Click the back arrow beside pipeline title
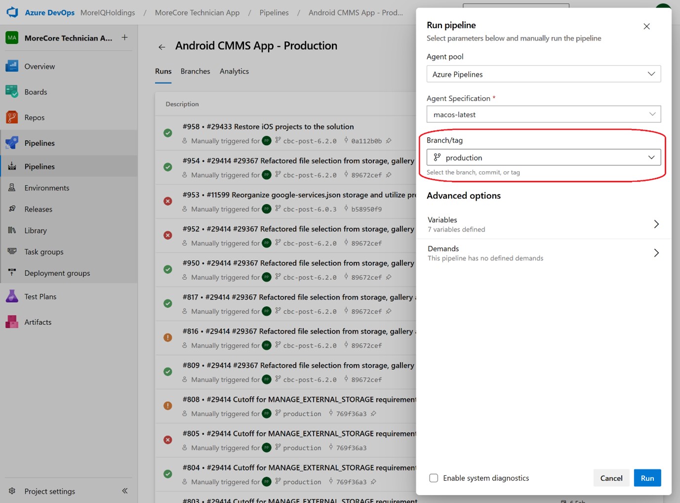The height and width of the screenshot is (503, 680). pyautogui.click(x=161, y=47)
